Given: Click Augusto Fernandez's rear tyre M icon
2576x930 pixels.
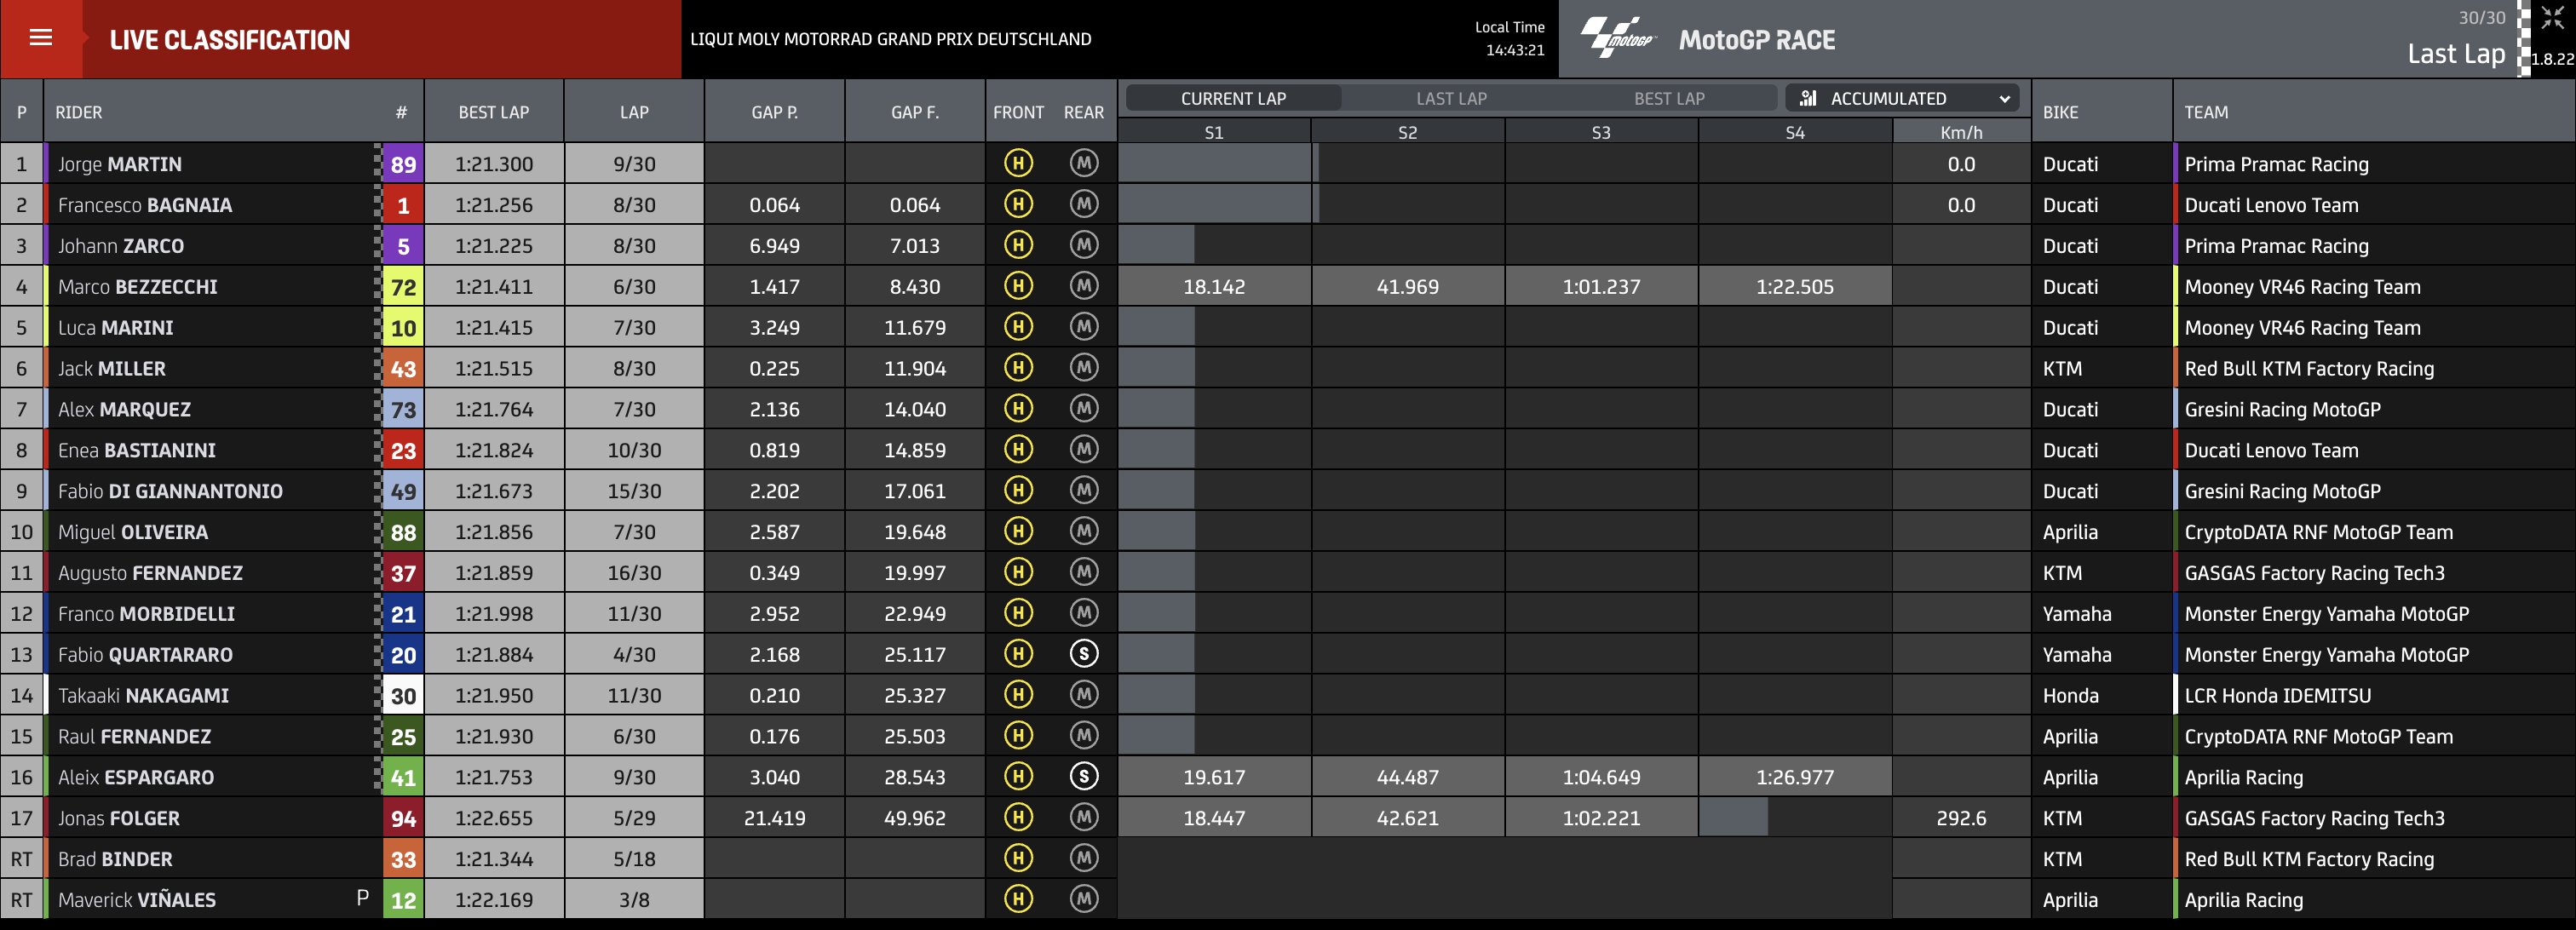Looking at the screenshot, I should tap(1084, 572).
